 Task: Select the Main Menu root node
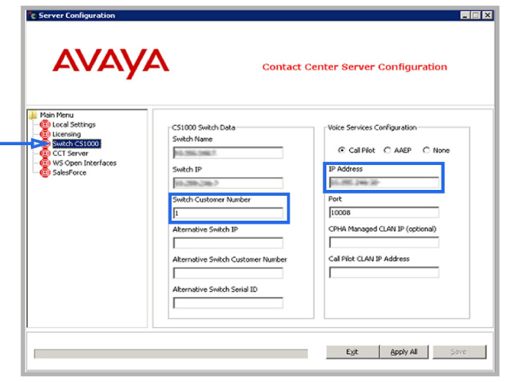point(56,115)
